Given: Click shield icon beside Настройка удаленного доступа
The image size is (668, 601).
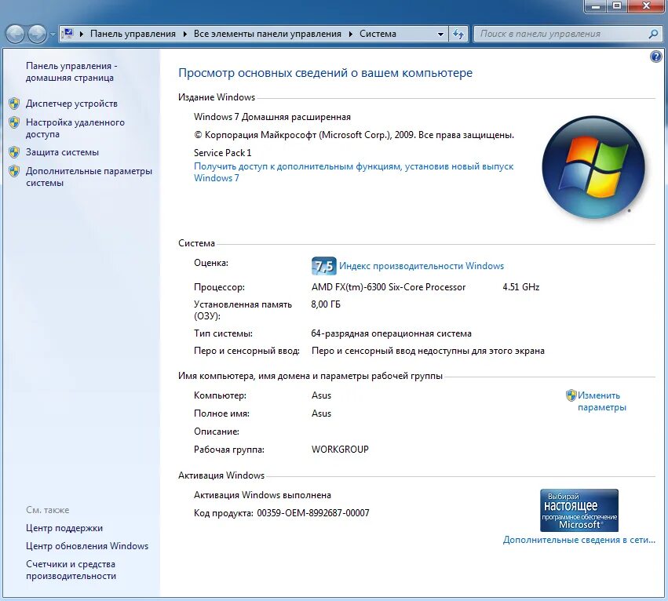Looking at the screenshot, I should pyautogui.click(x=14, y=122).
